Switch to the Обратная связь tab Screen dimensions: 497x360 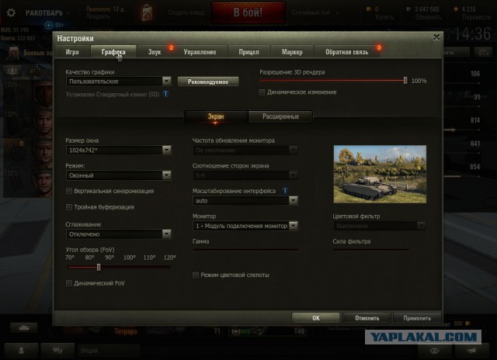tap(347, 52)
